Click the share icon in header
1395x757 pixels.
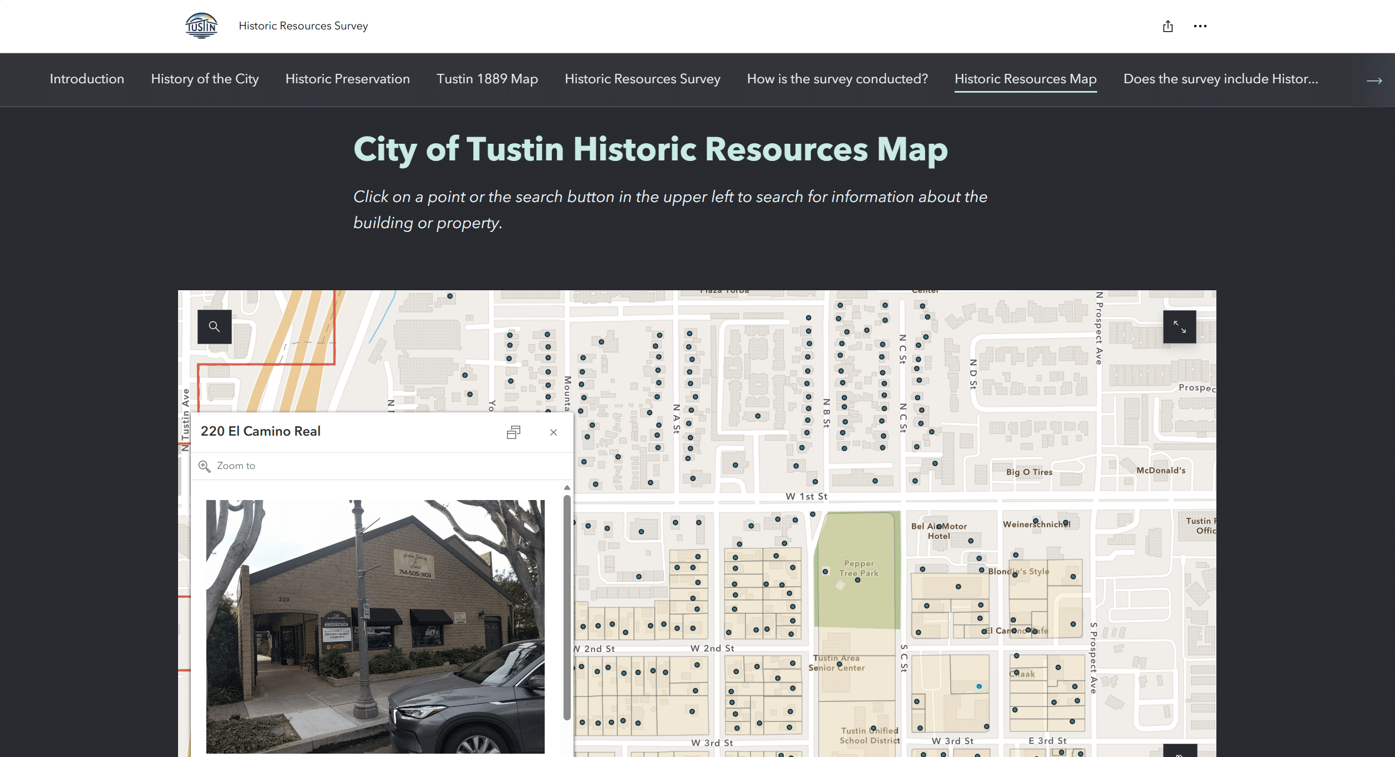(1168, 26)
